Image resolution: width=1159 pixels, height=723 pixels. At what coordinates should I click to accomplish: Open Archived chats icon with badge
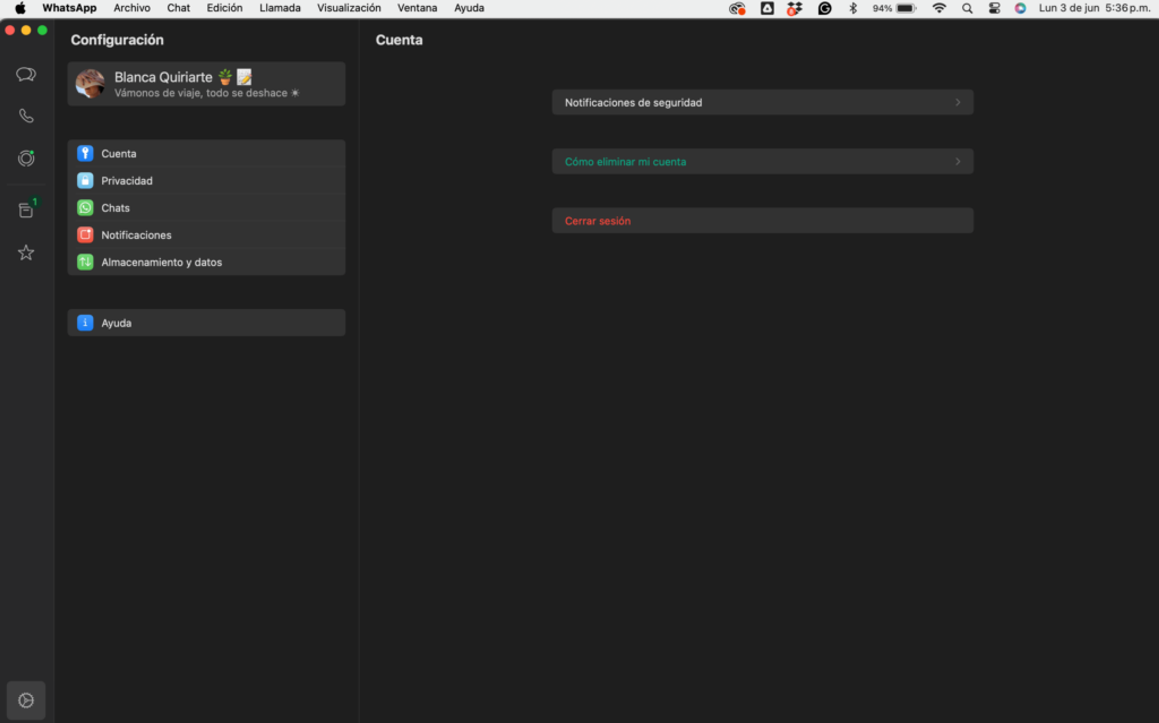26,209
